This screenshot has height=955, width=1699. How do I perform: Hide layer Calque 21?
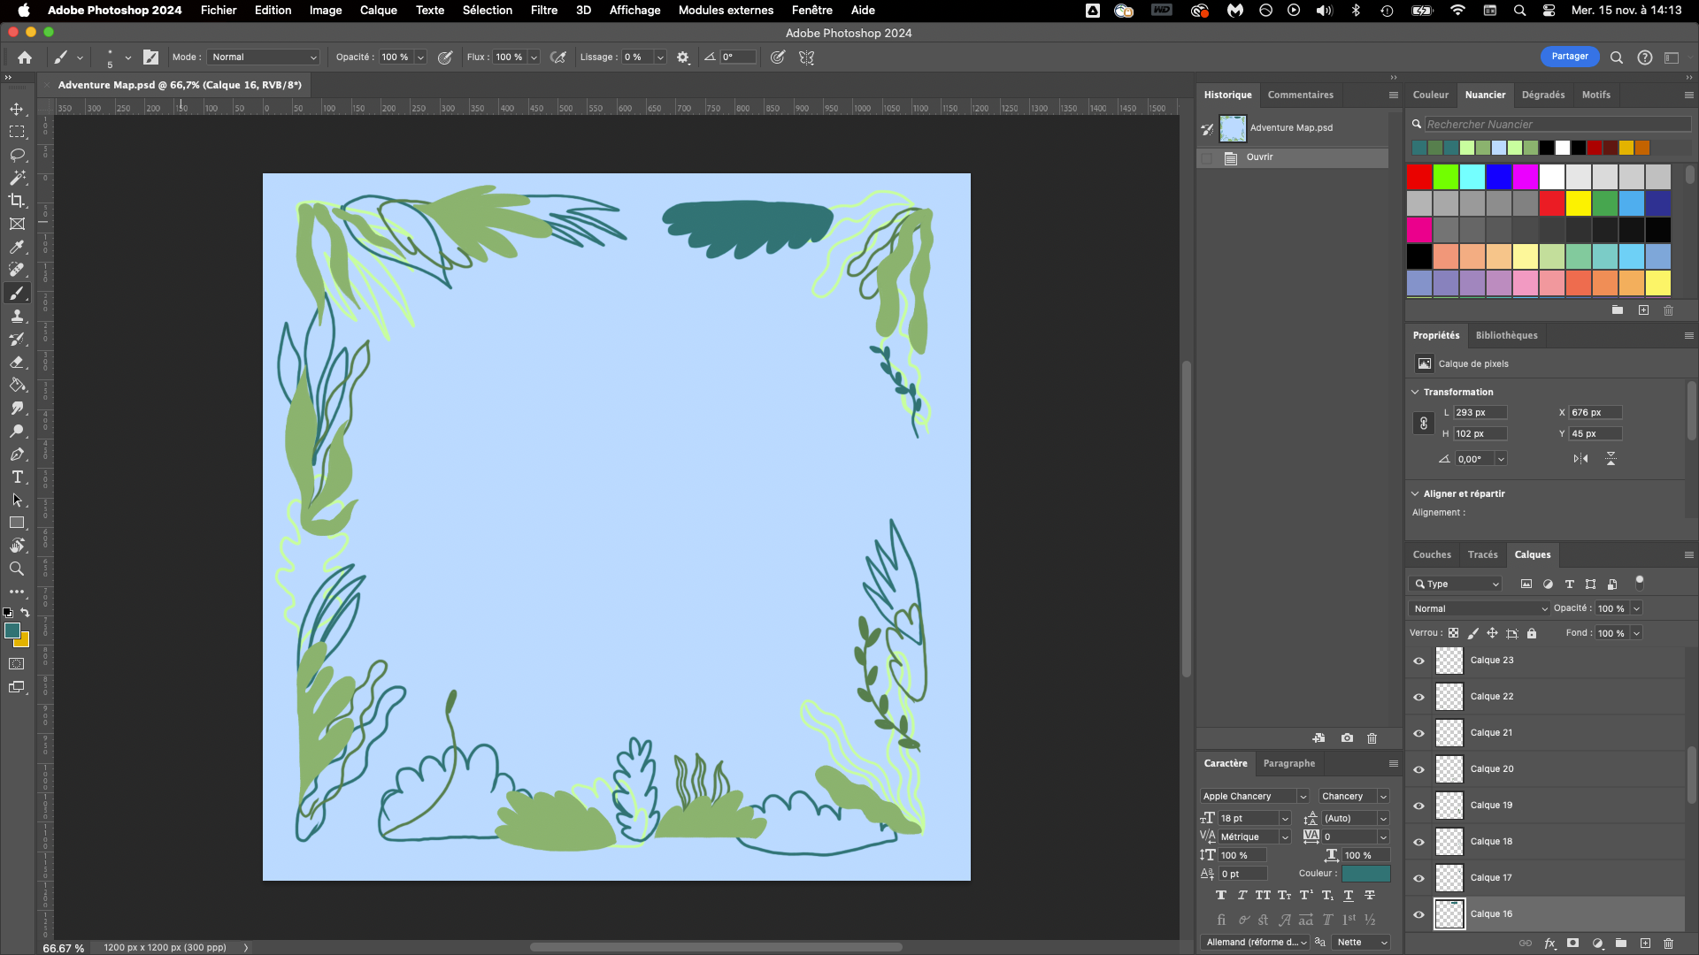click(x=1419, y=733)
